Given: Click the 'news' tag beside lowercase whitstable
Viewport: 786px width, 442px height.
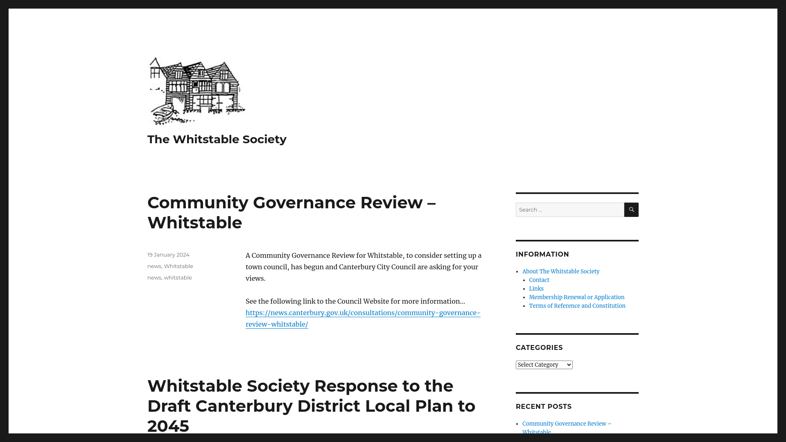Looking at the screenshot, I should pos(154,277).
